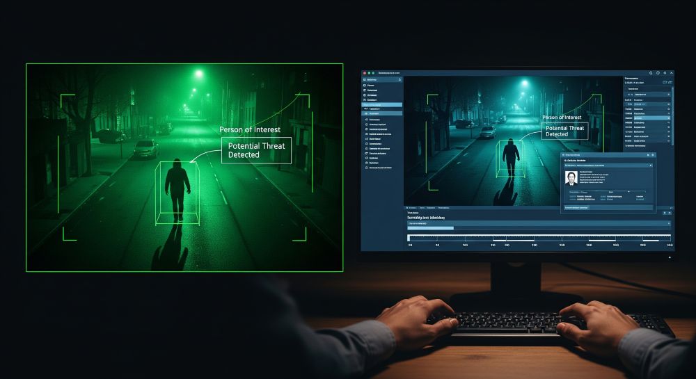The height and width of the screenshot is (379, 696).
Task: Click the magnifier search icon in monitor window
Action: (651, 73)
